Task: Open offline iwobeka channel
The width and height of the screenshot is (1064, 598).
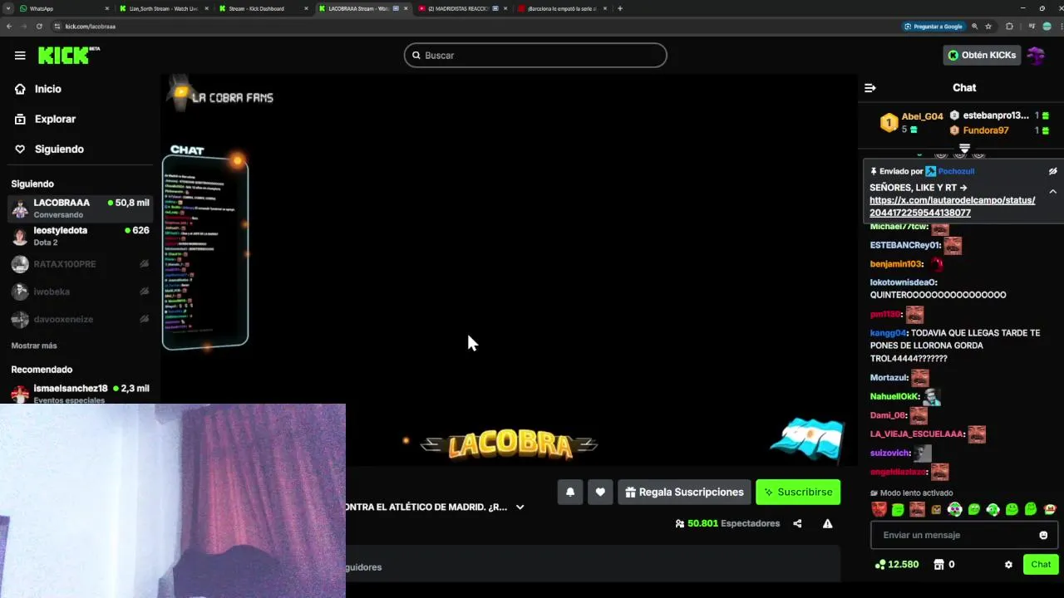Action: click(x=80, y=292)
